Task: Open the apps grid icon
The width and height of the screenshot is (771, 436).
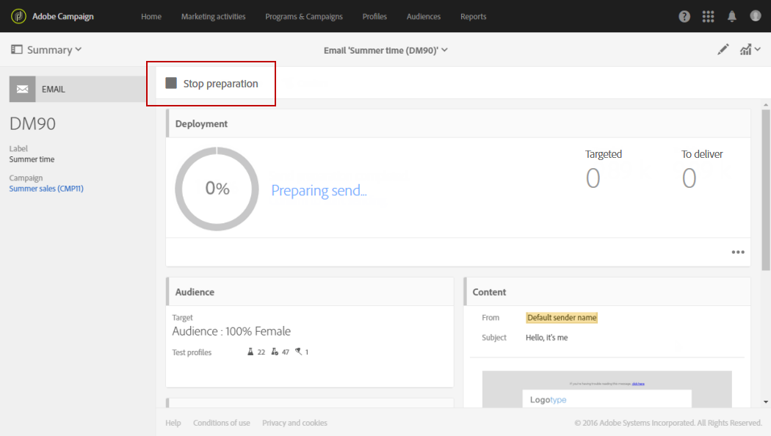Action: 708,17
